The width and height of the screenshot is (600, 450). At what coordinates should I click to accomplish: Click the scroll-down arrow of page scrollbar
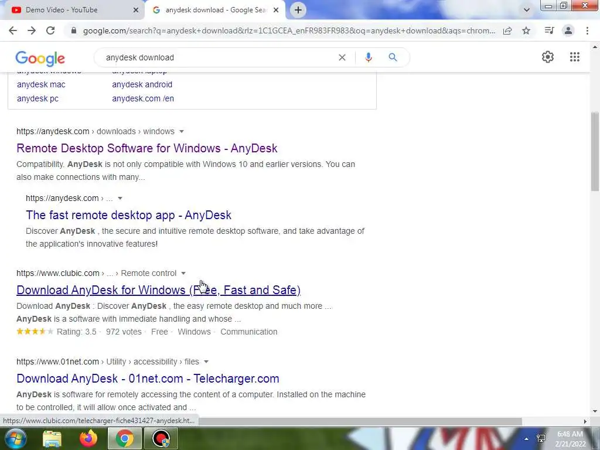pos(595,411)
